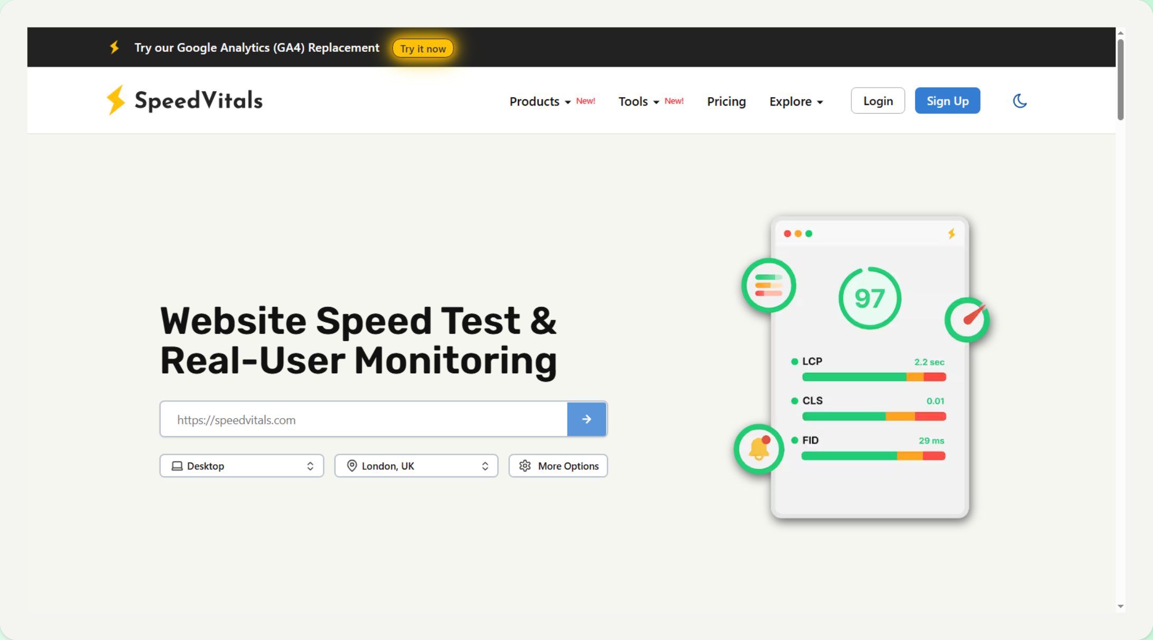This screenshot has height=640, width=1153.
Task: Open the Desktop device dropdown
Action: pos(241,466)
